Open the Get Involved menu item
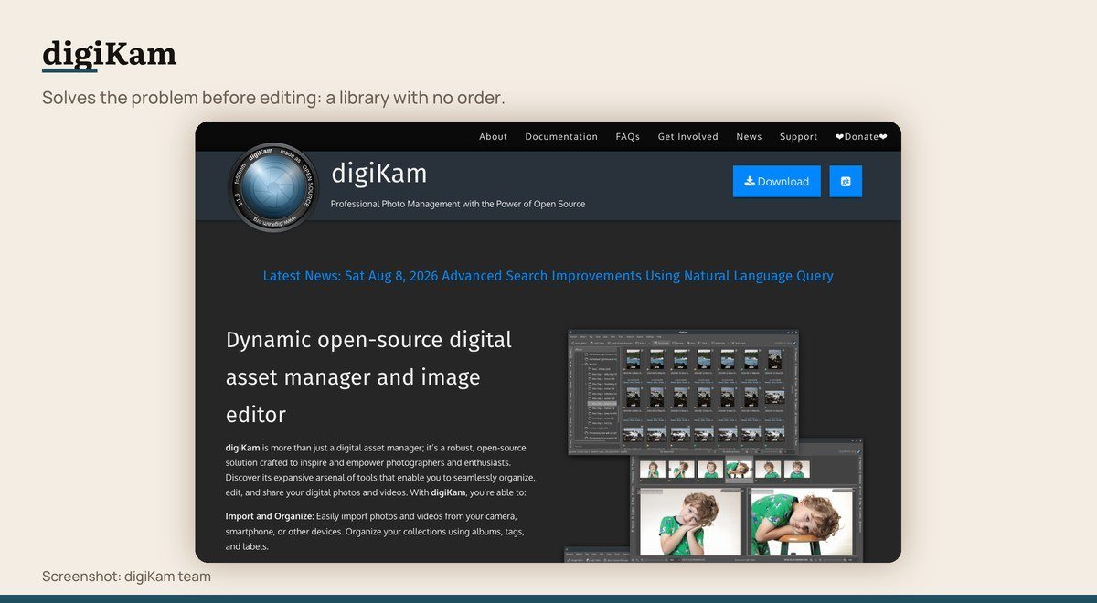The height and width of the screenshot is (603, 1097). tap(688, 137)
